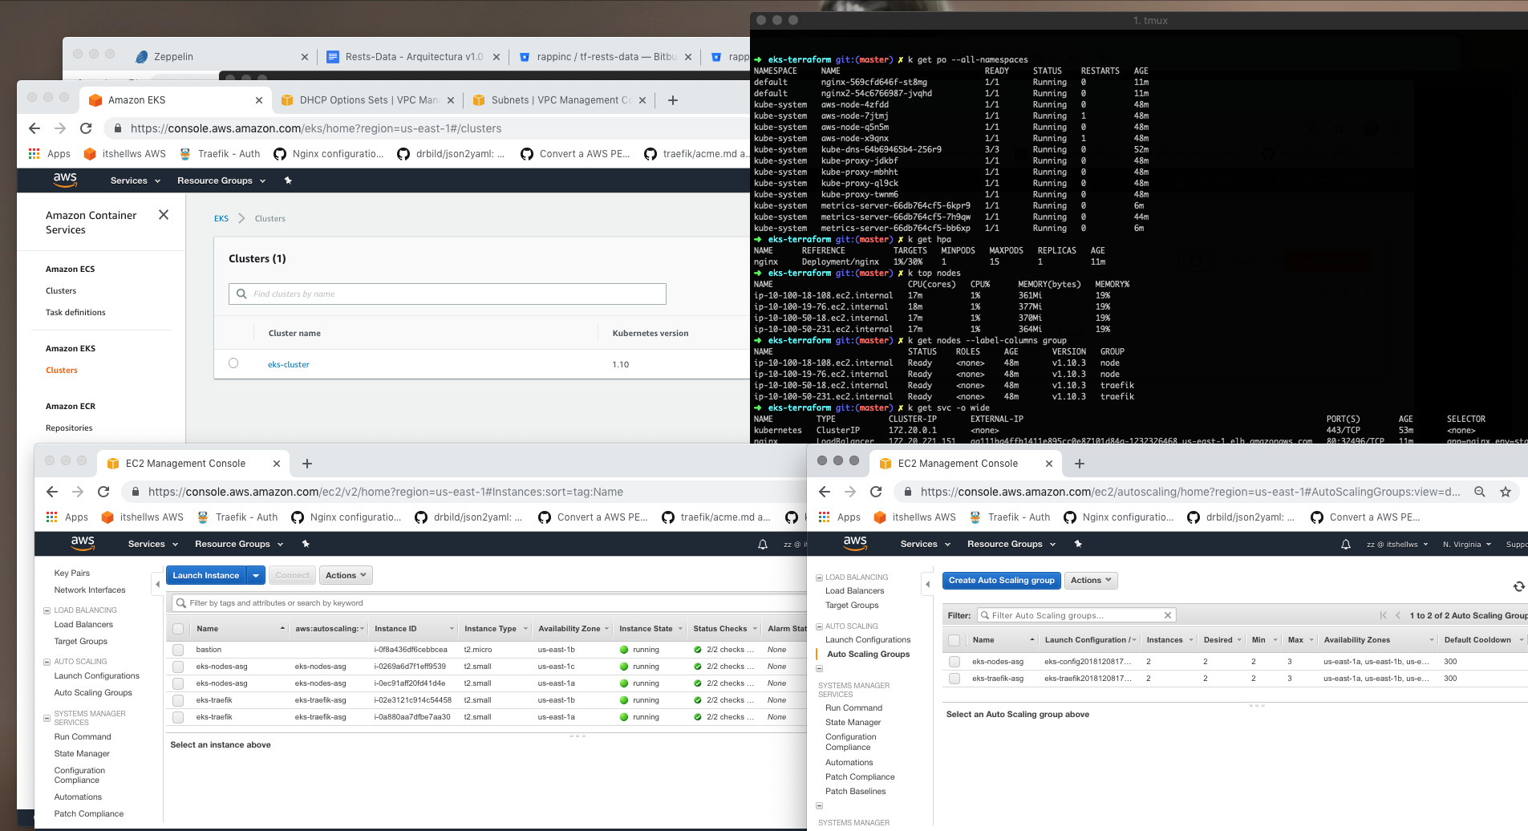Check the eks-traefik-asg Auto Scaling group checkbox
Screen dimensions: 1528x831
[954, 679]
